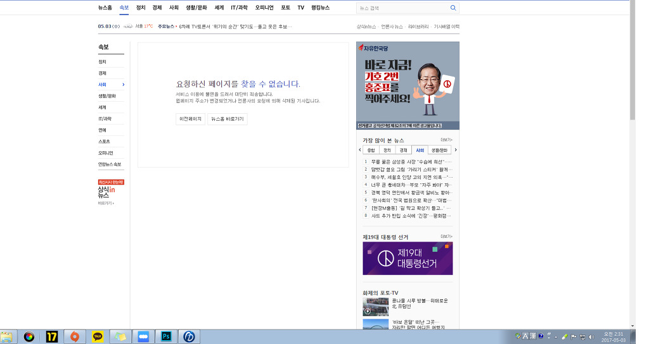Click the 홍준표 campaign ad banner

click(x=408, y=85)
